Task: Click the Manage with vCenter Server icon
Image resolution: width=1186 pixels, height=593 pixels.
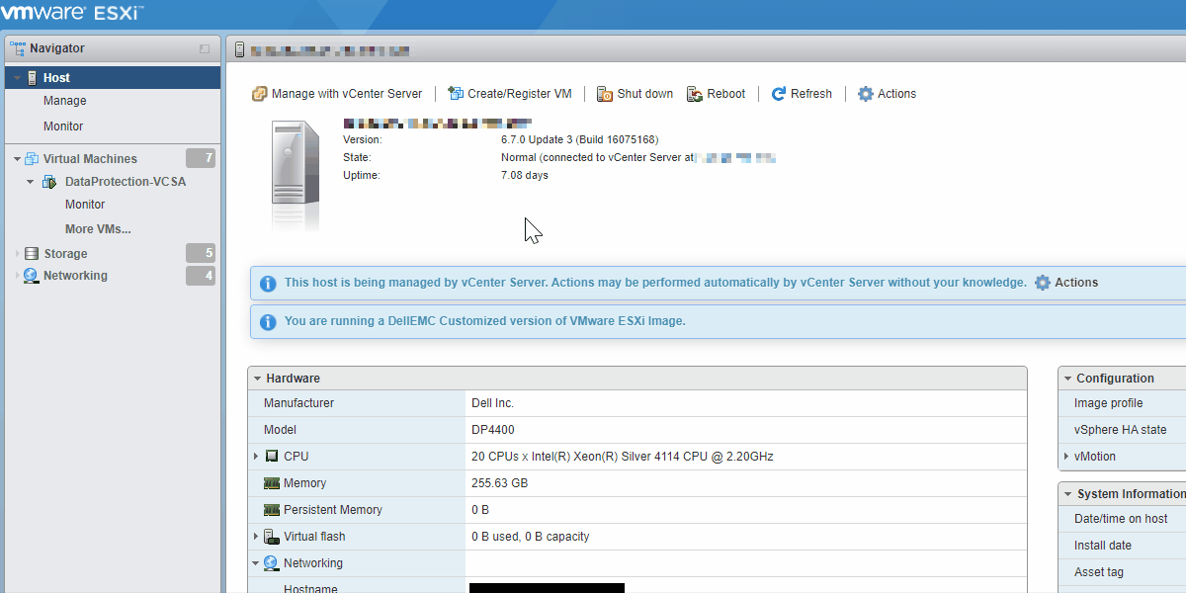Action: pyautogui.click(x=260, y=94)
